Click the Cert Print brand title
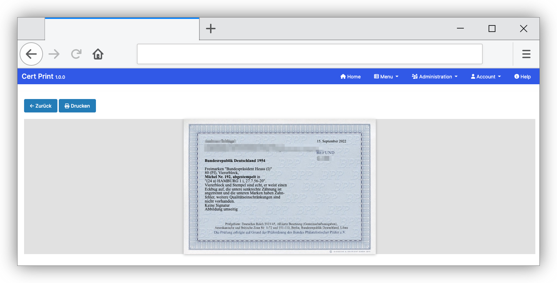 point(43,76)
